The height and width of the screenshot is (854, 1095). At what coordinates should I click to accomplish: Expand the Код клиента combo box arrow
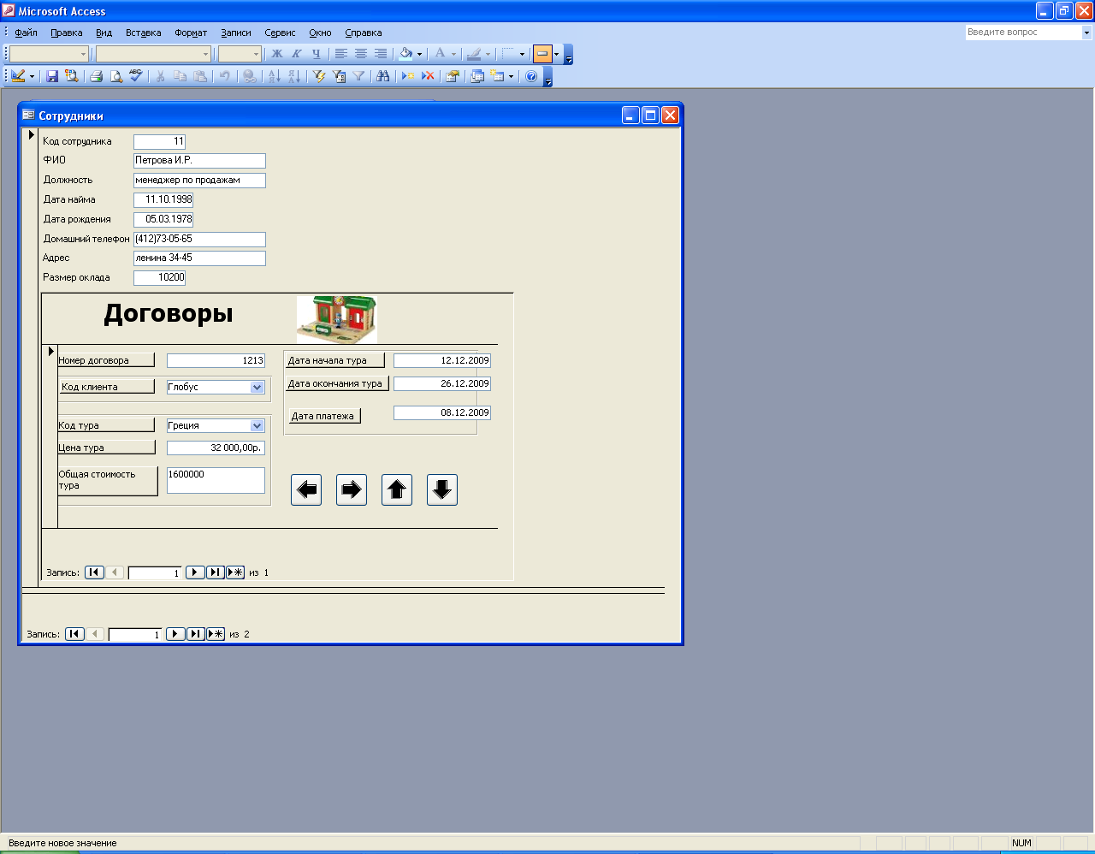257,387
